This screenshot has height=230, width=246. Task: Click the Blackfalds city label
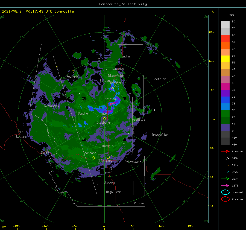tap(116, 76)
